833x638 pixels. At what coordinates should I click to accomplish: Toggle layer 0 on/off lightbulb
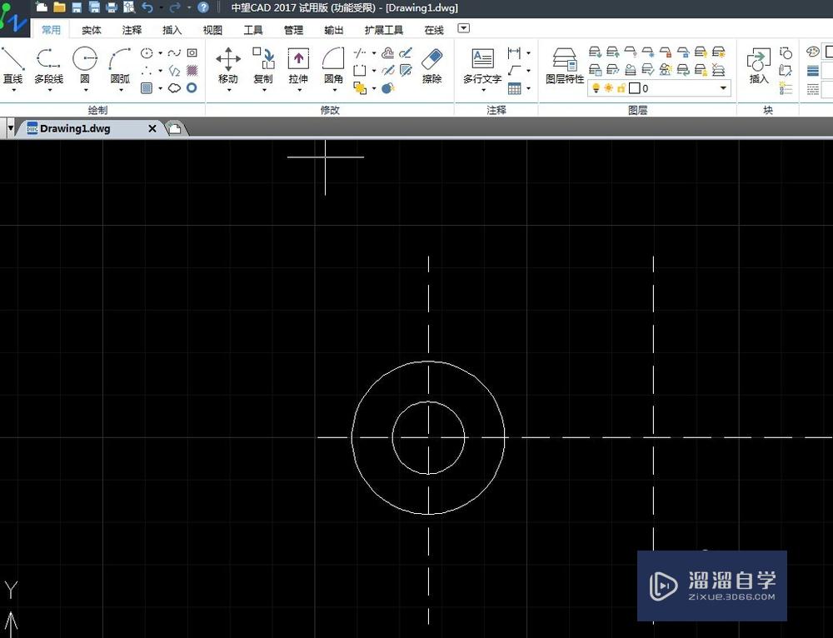point(596,88)
